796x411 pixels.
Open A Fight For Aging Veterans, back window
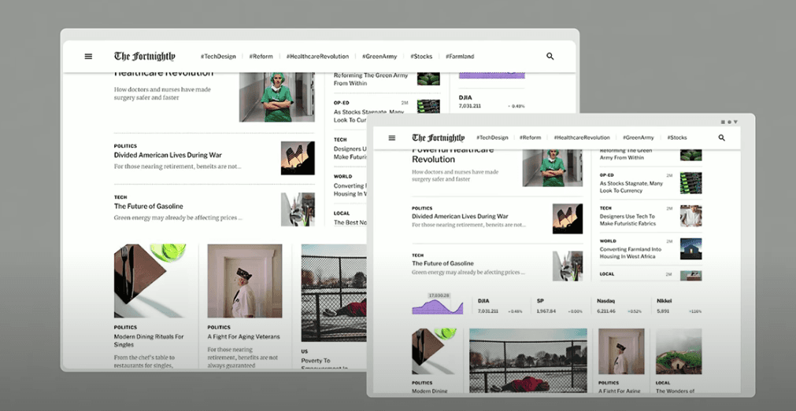[x=243, y=336]
